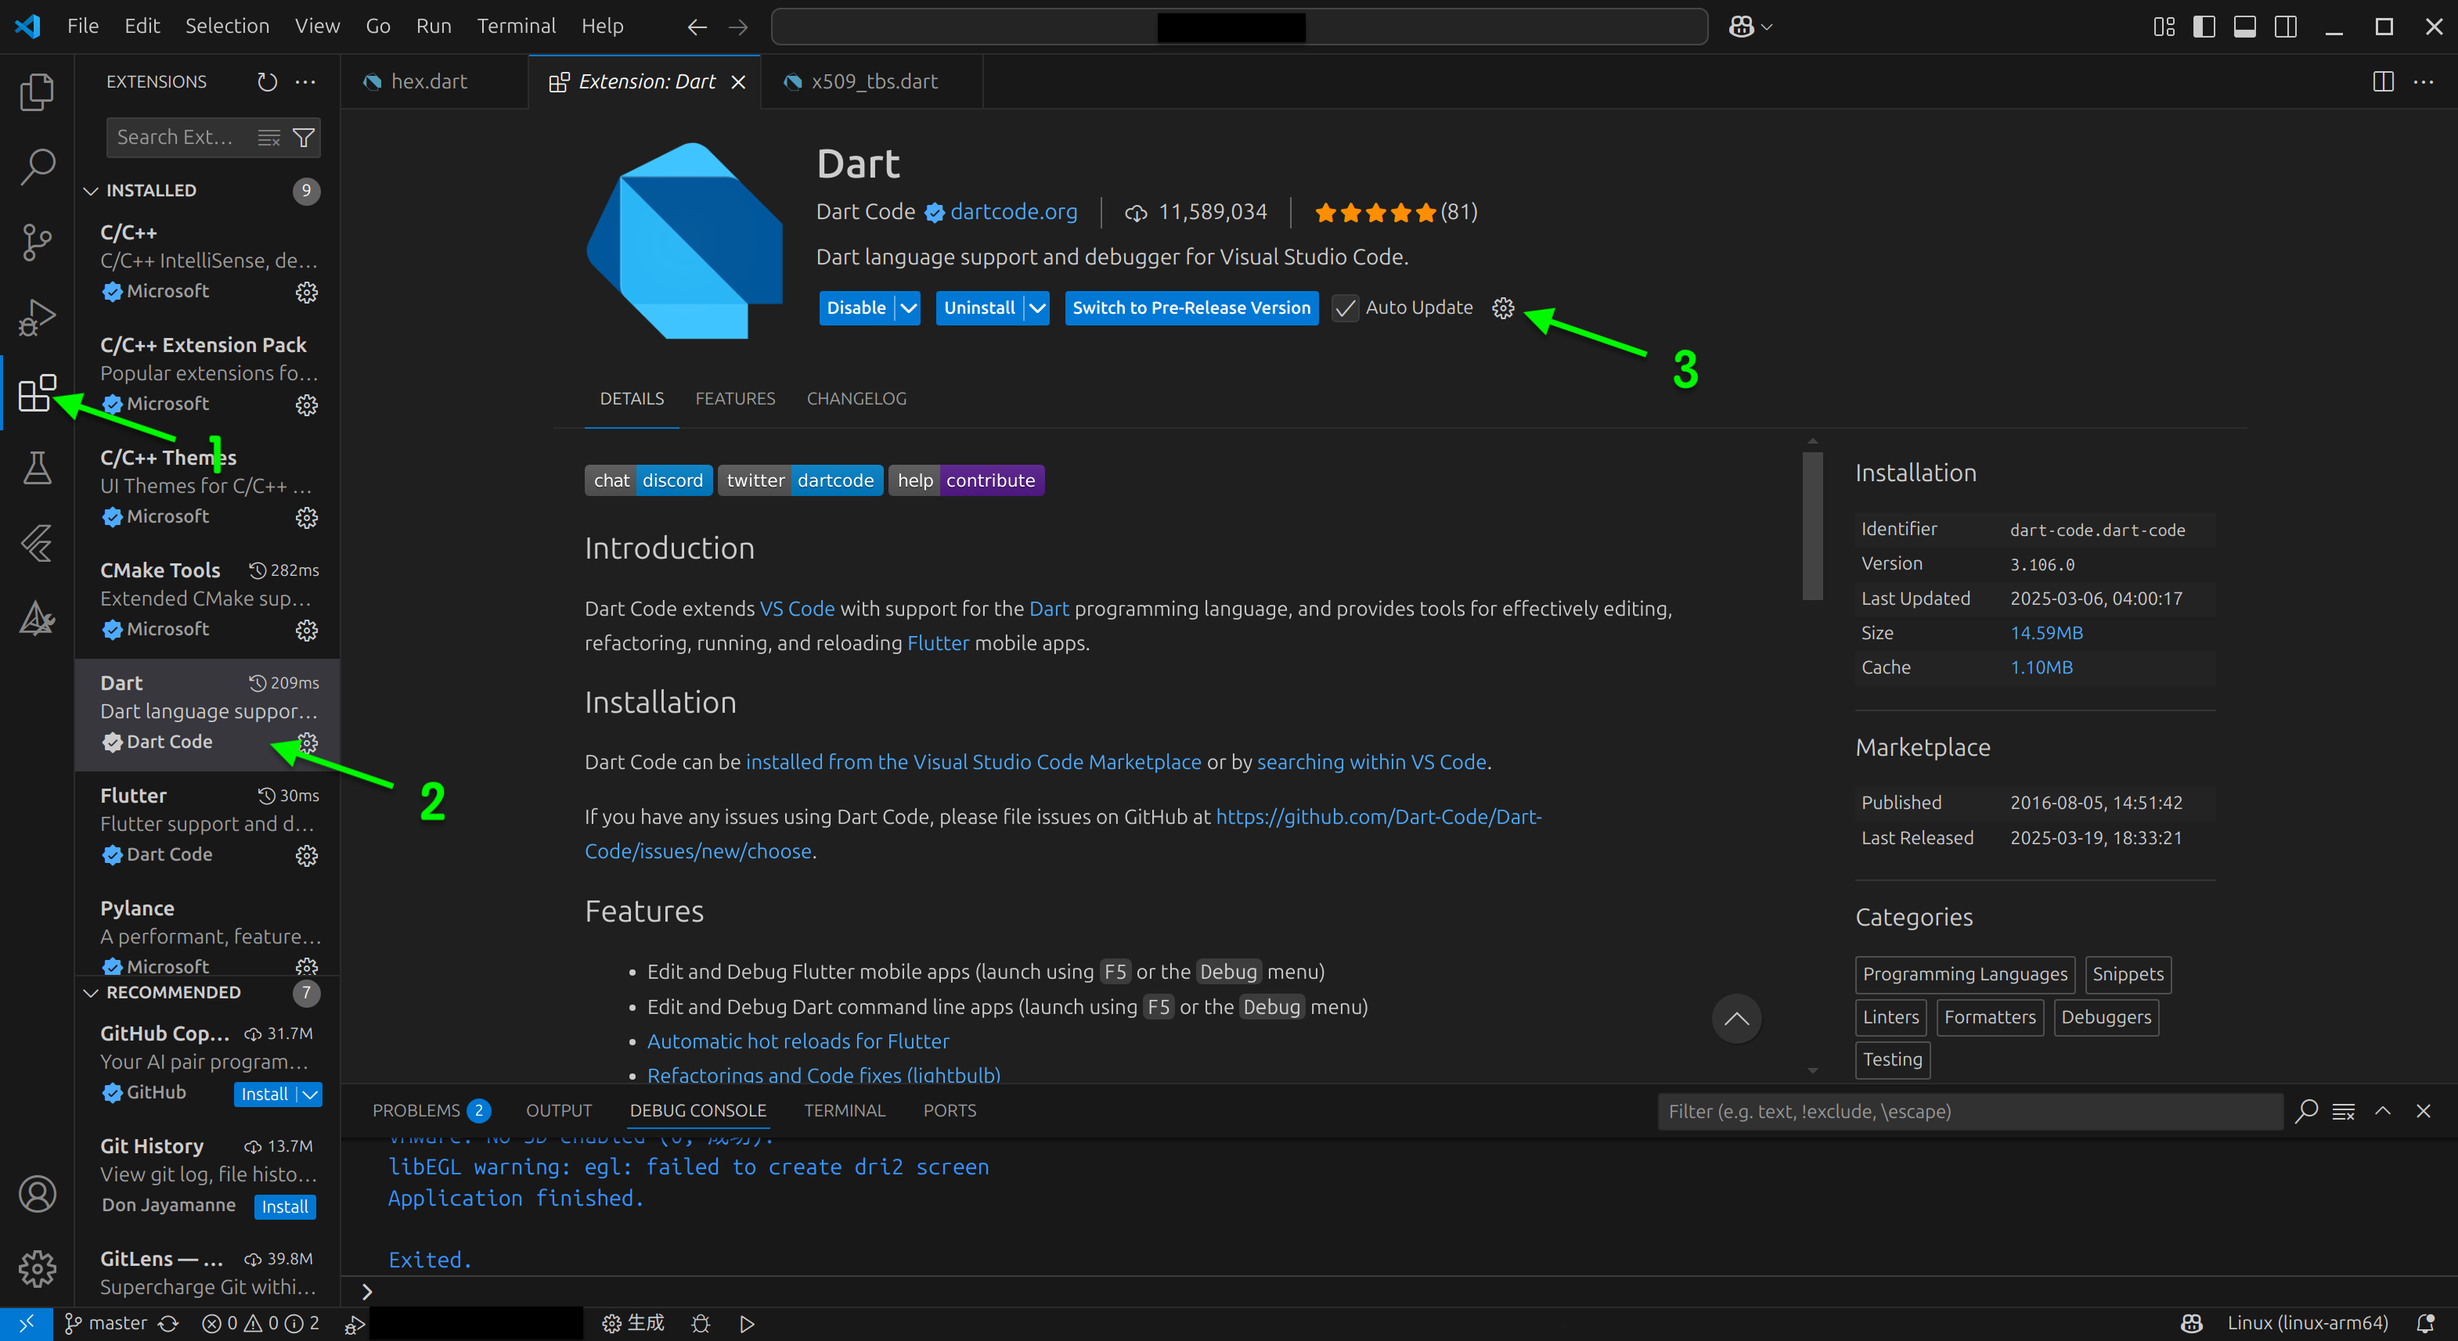Switch to the PROBLEMS panel tab
The image size is (2458, 1341).
pos(431,1111)
